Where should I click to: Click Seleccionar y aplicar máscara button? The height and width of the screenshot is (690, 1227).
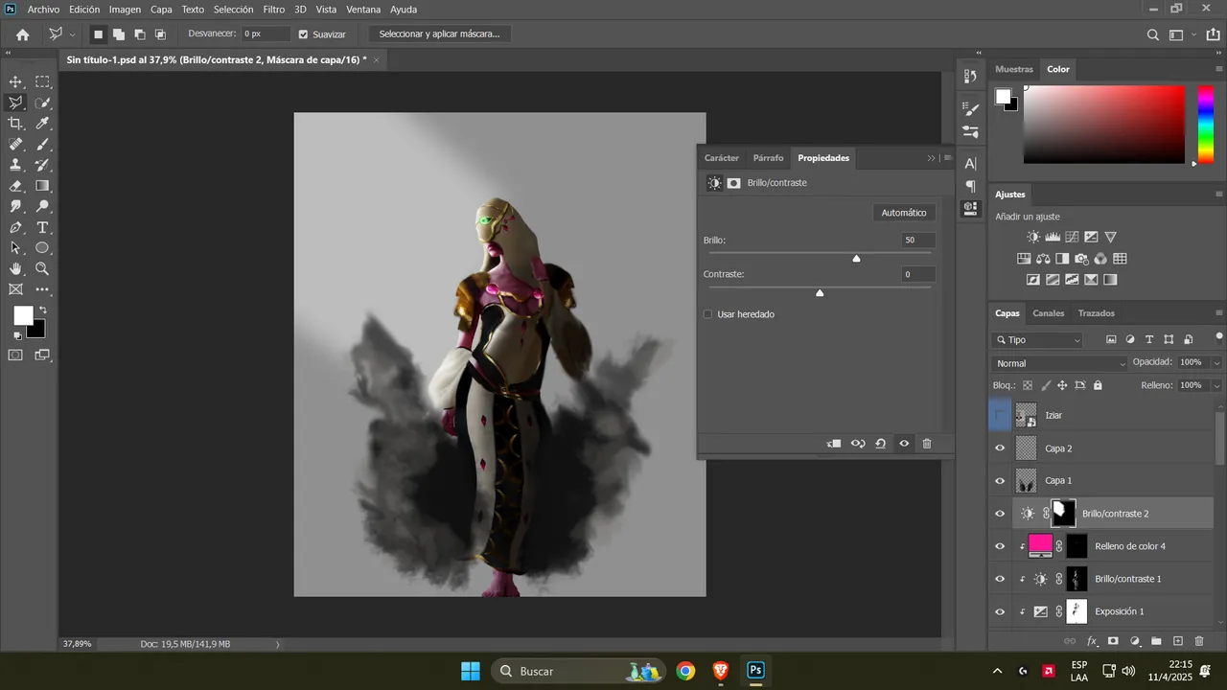439,34
